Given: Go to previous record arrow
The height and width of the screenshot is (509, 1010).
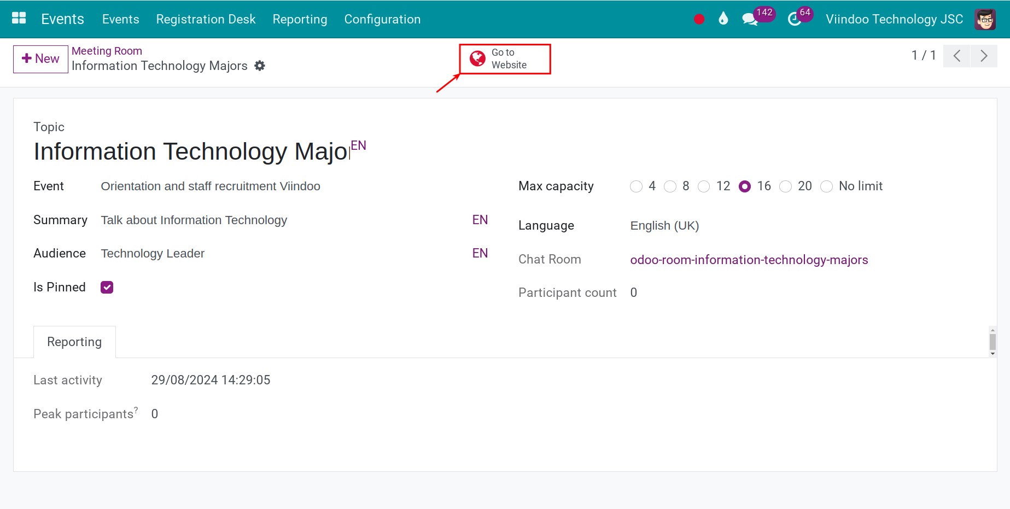Looking at the screenshot, I should tap(957, 56).
